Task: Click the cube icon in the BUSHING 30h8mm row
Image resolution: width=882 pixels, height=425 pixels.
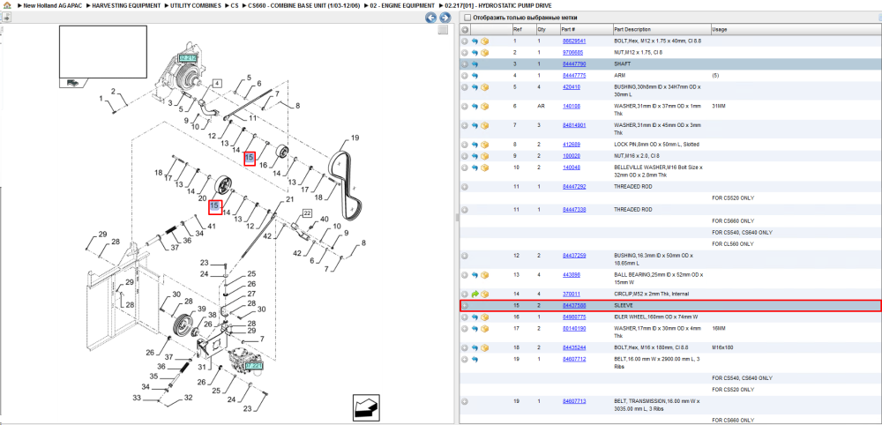Action: click(x=484, y=87)
